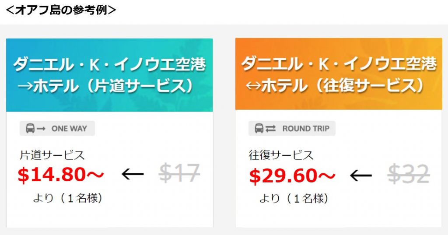The width and height of the screenshot is (448, 235).
Task: Click the ダニエル・K・イノウエ空港 title on orange banner
Action: click(x=339, y=64)
